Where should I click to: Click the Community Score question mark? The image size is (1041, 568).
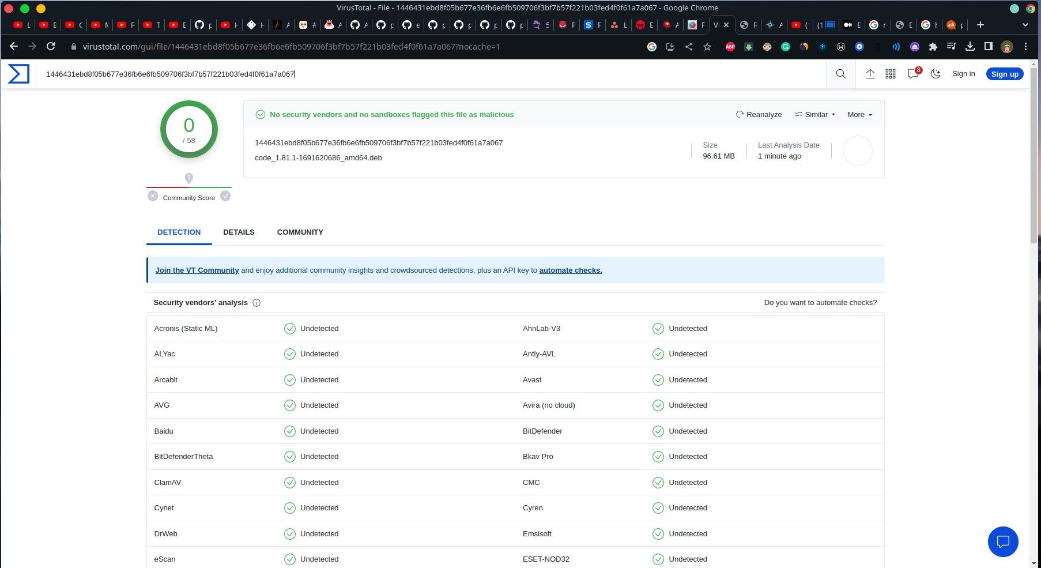(x=188, y=178)
